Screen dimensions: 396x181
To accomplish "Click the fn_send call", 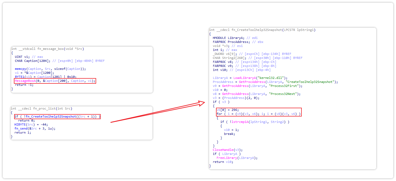I will coord(35,128).
